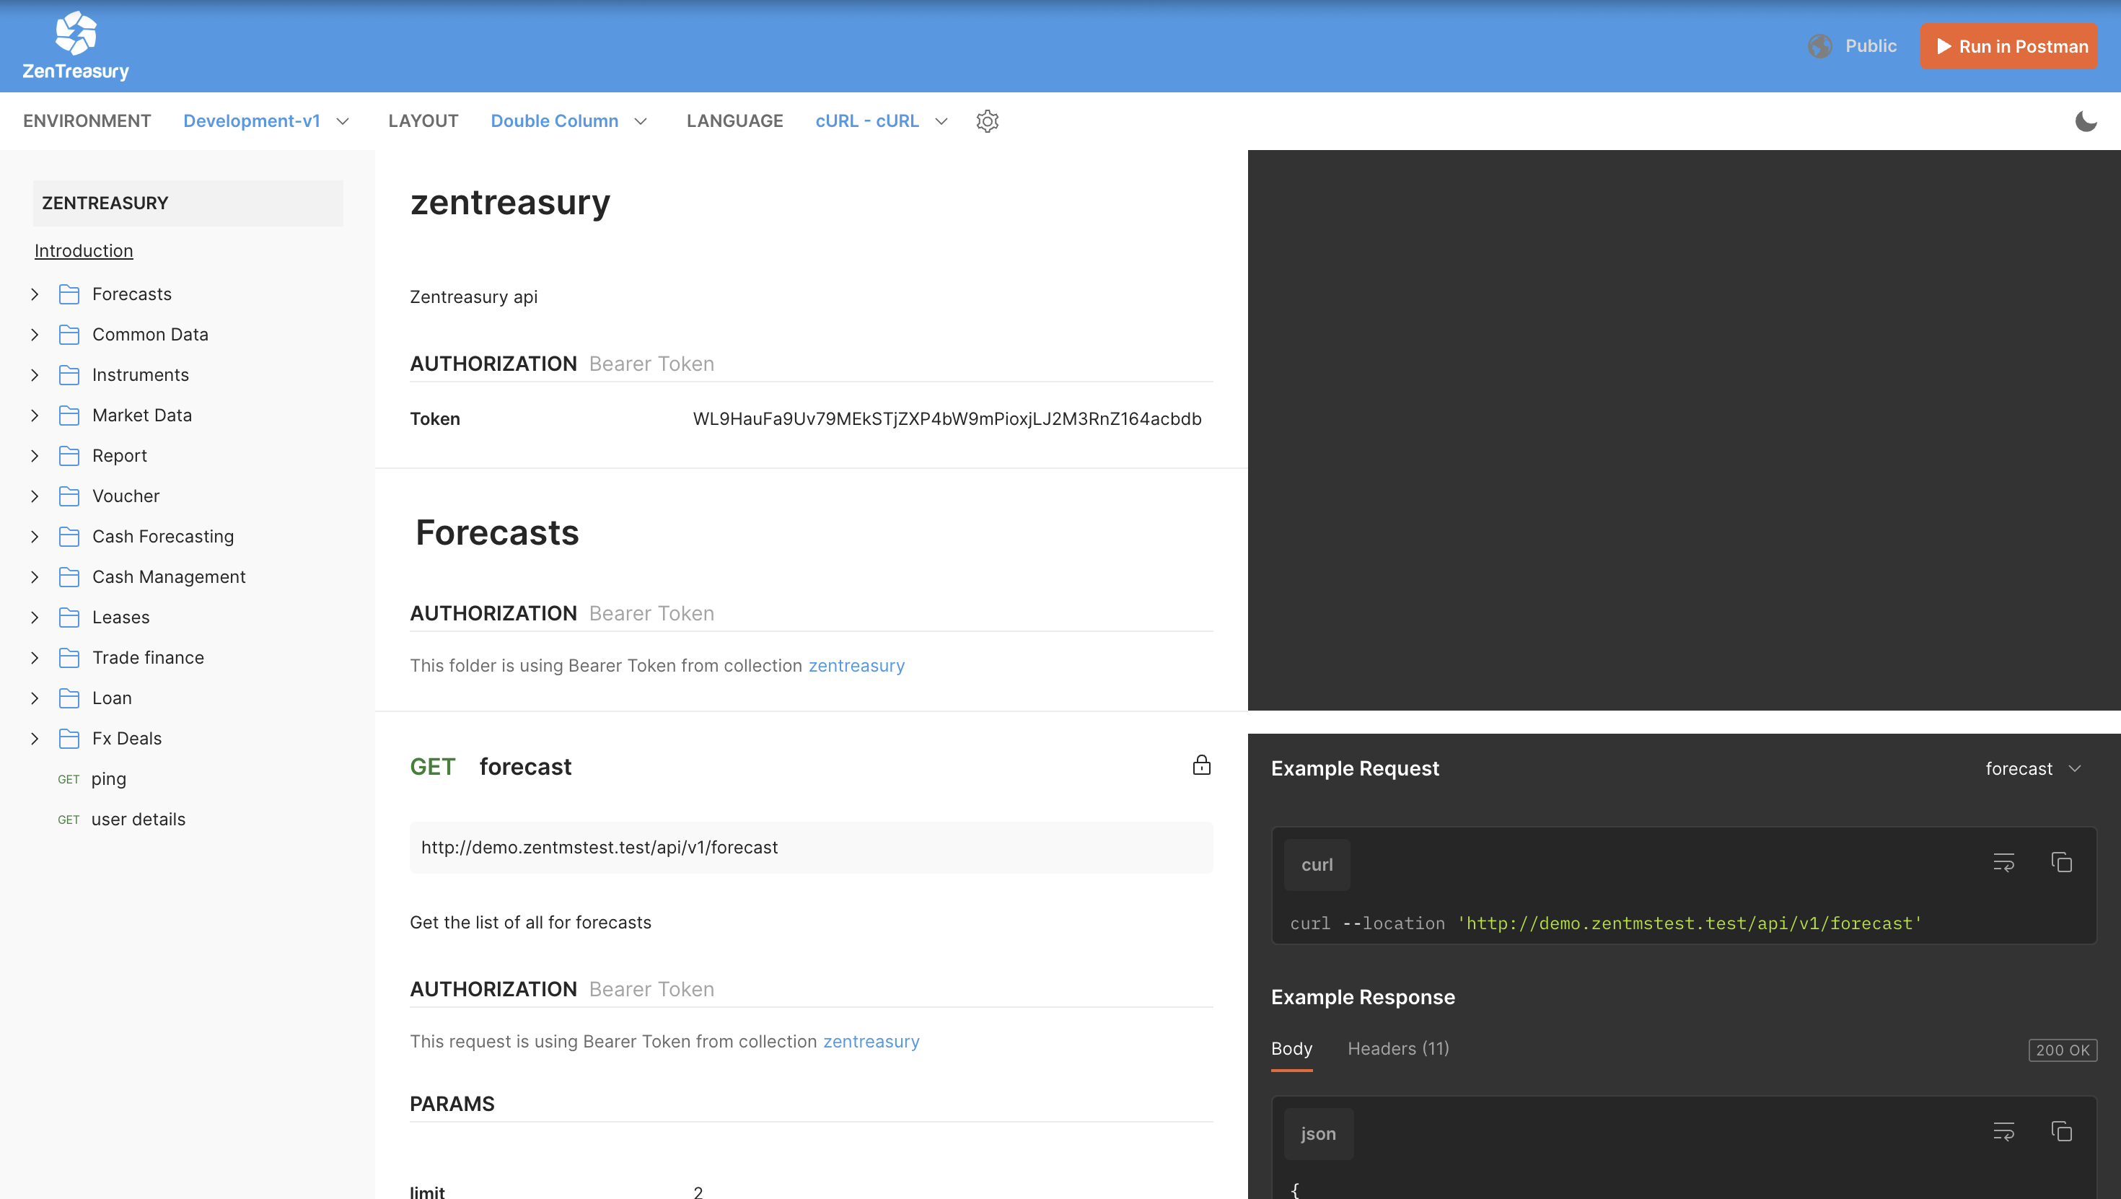Expand the Cash Management folder chevron
This screenshot has width=2121, height=1199.
pyautogui.click(x=35, y=577)
